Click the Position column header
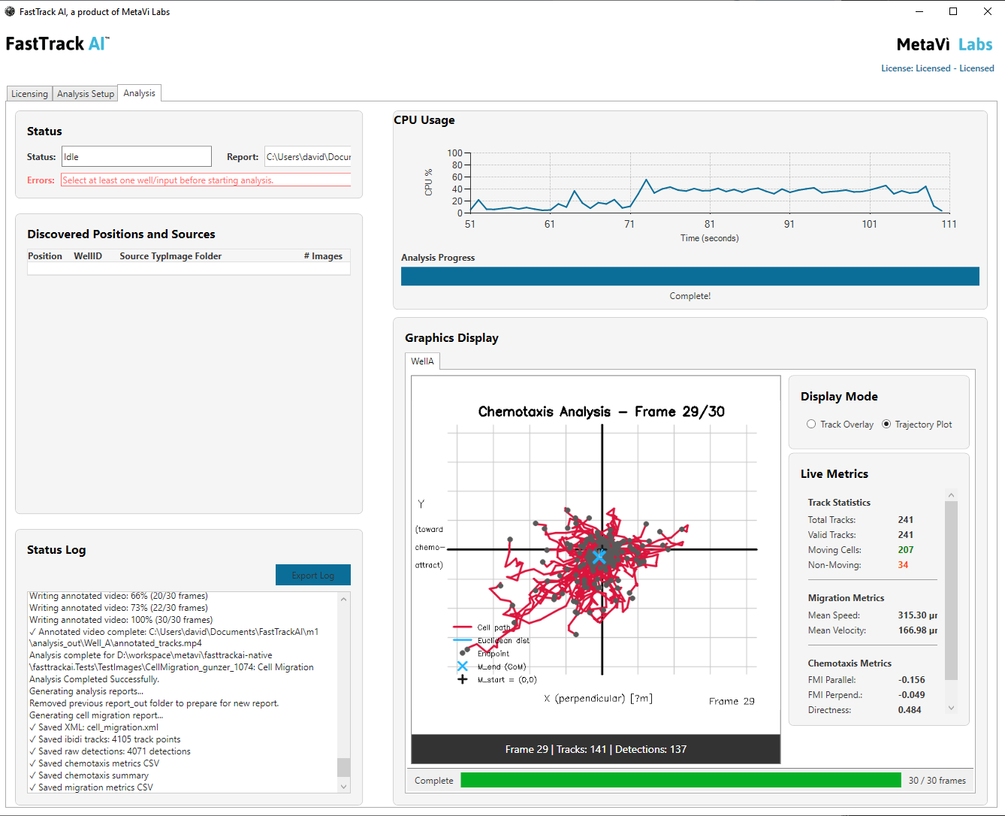The height and width of the screenshot is (816, 1005). [45, 256]
